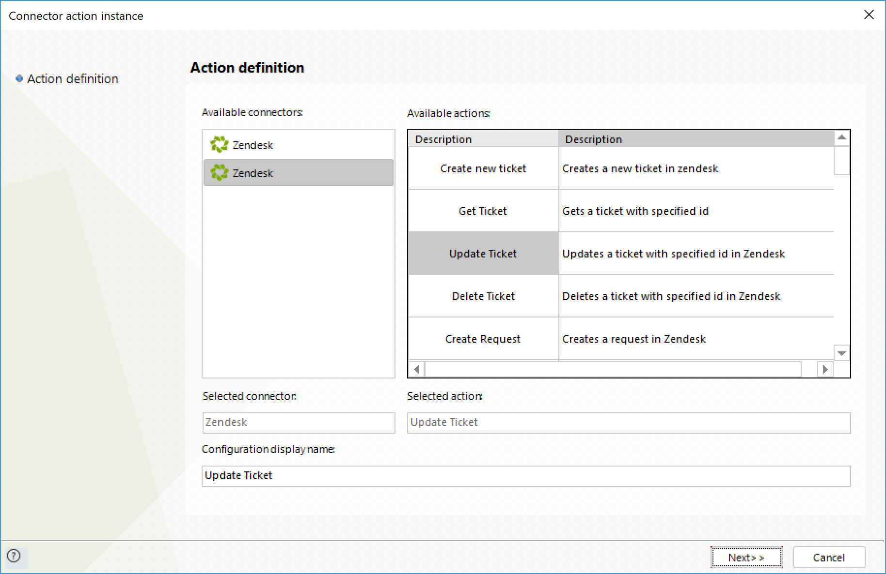Select the first Zendesk connector icon
Image resolution: width=886 pixels, height=574 pixels.
coord(220,145)
